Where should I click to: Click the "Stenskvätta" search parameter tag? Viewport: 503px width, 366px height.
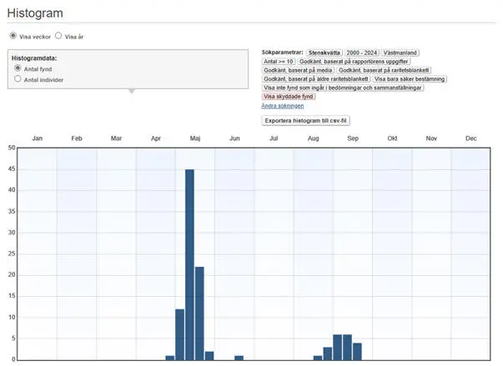tap(325, 53)
